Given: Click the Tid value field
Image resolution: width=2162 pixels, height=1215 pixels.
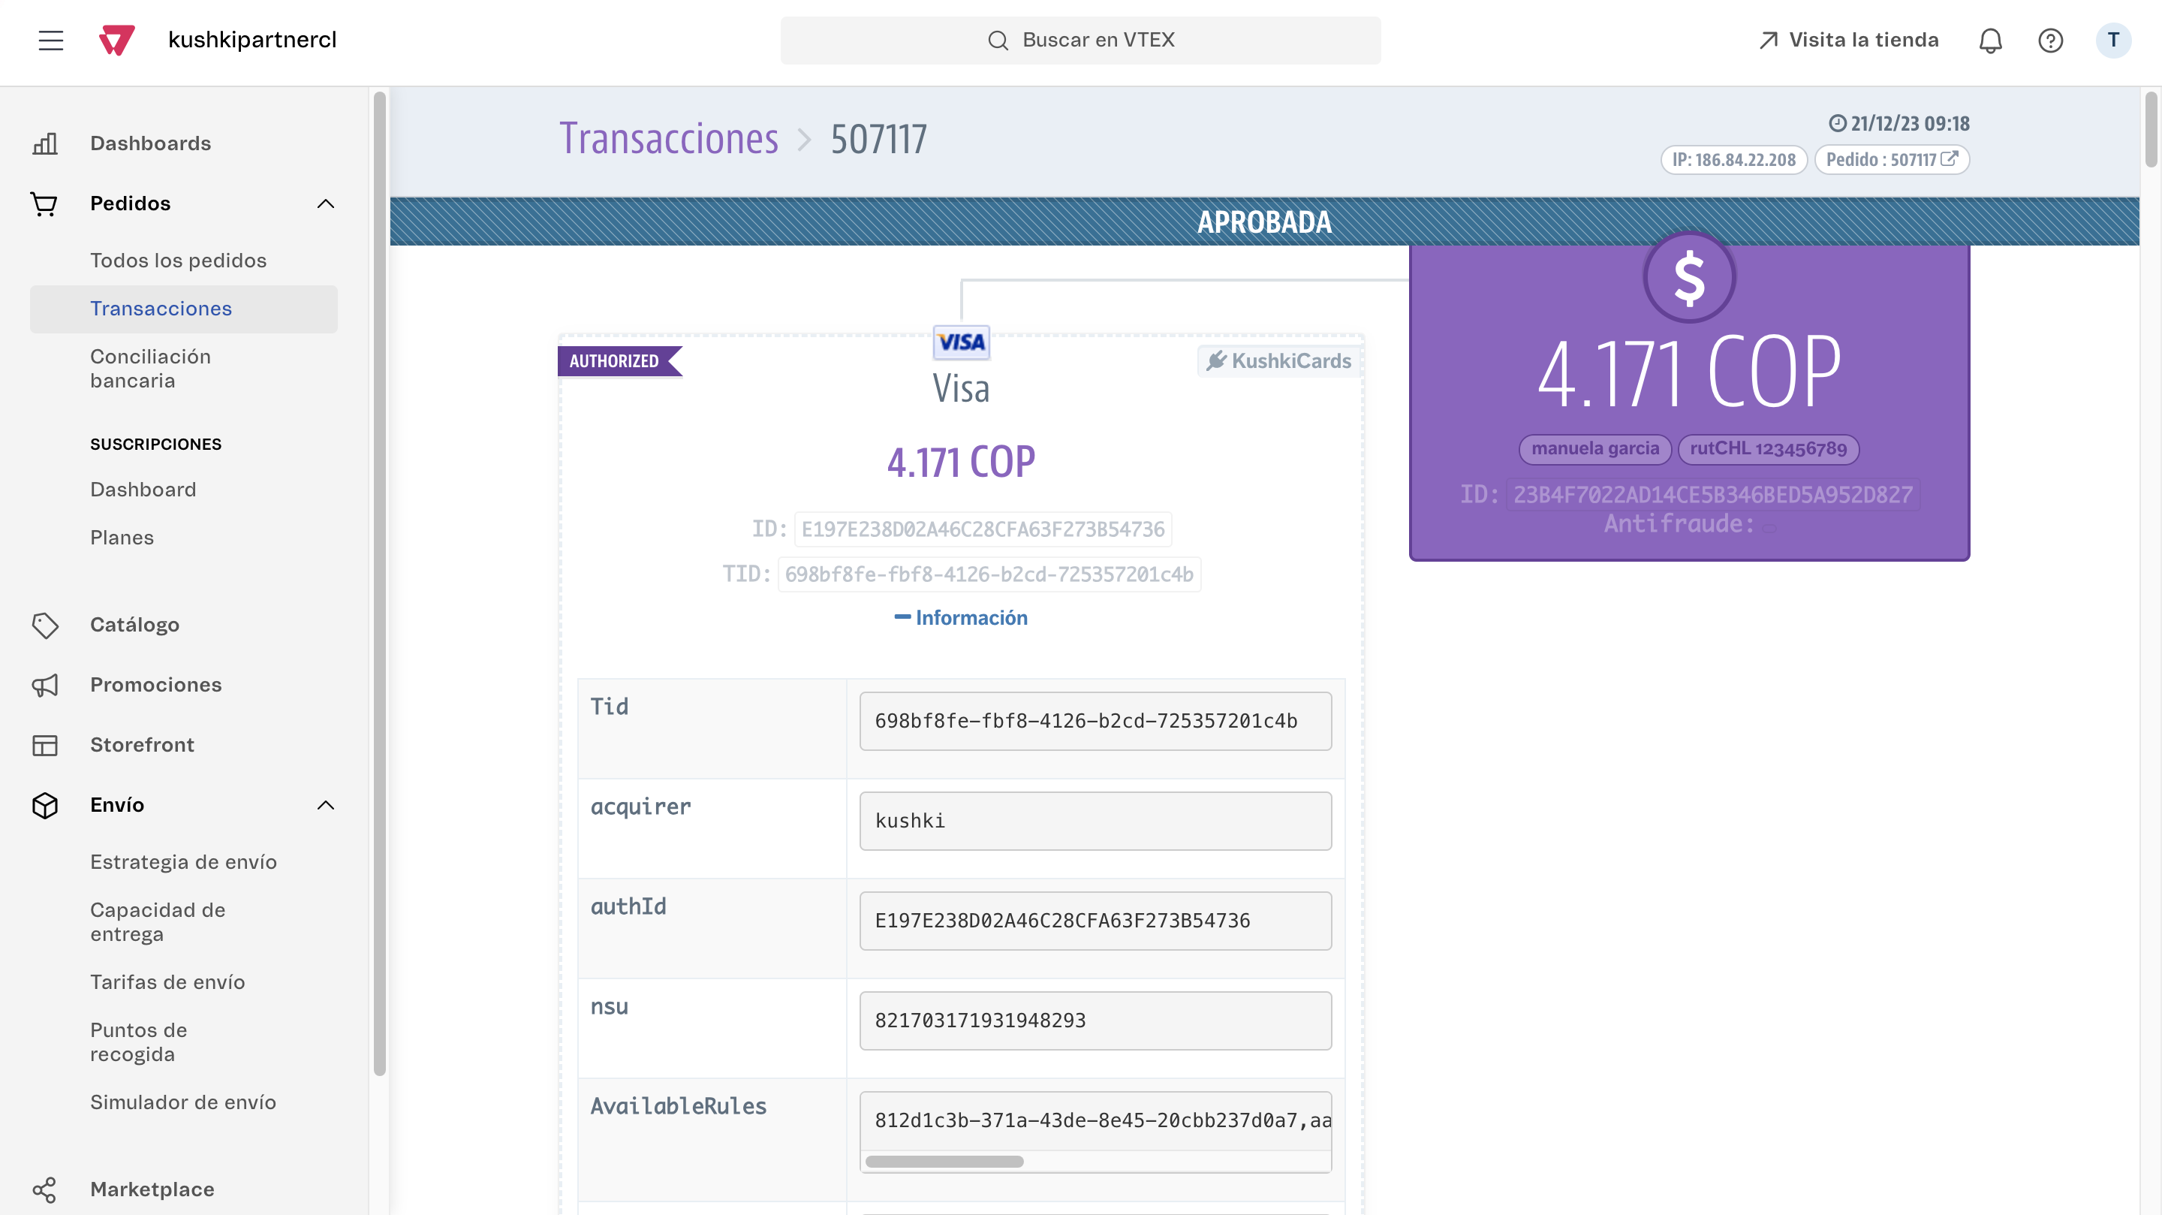Looking at the screenshot, I should pos(1095,722).
